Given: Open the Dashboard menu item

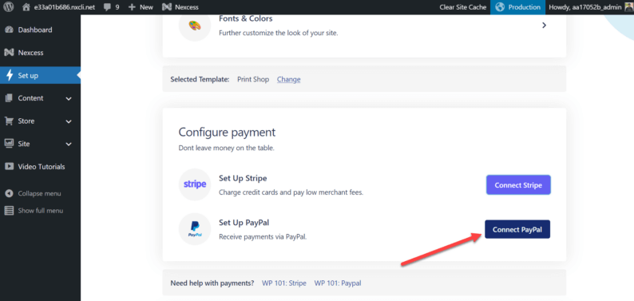Looking at the screenshot, I should (35, 30).
